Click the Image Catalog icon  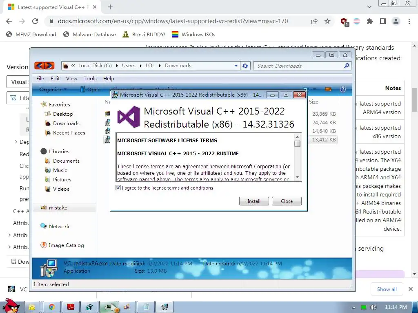pyautogui.click(x=43, y=245)
